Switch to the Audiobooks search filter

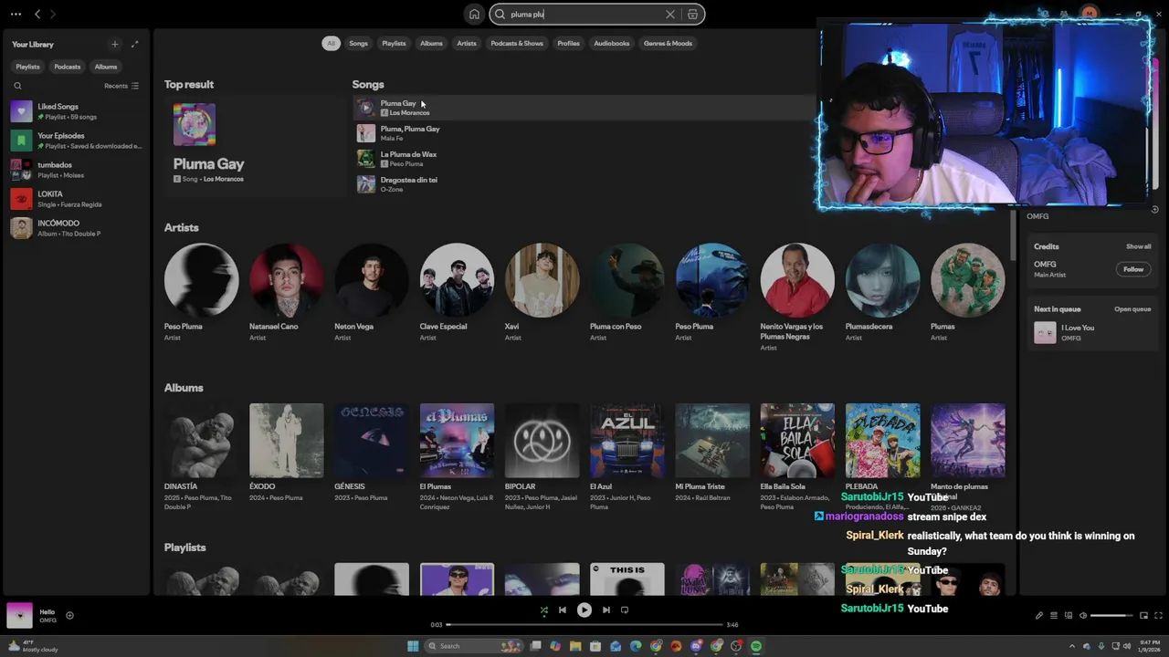coord(612,43)
